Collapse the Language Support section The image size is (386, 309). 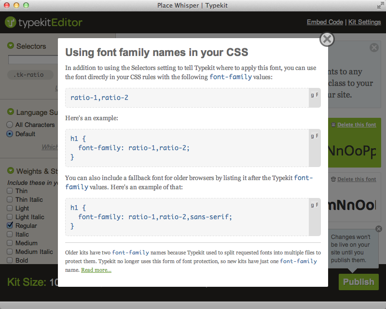point(11,112)
